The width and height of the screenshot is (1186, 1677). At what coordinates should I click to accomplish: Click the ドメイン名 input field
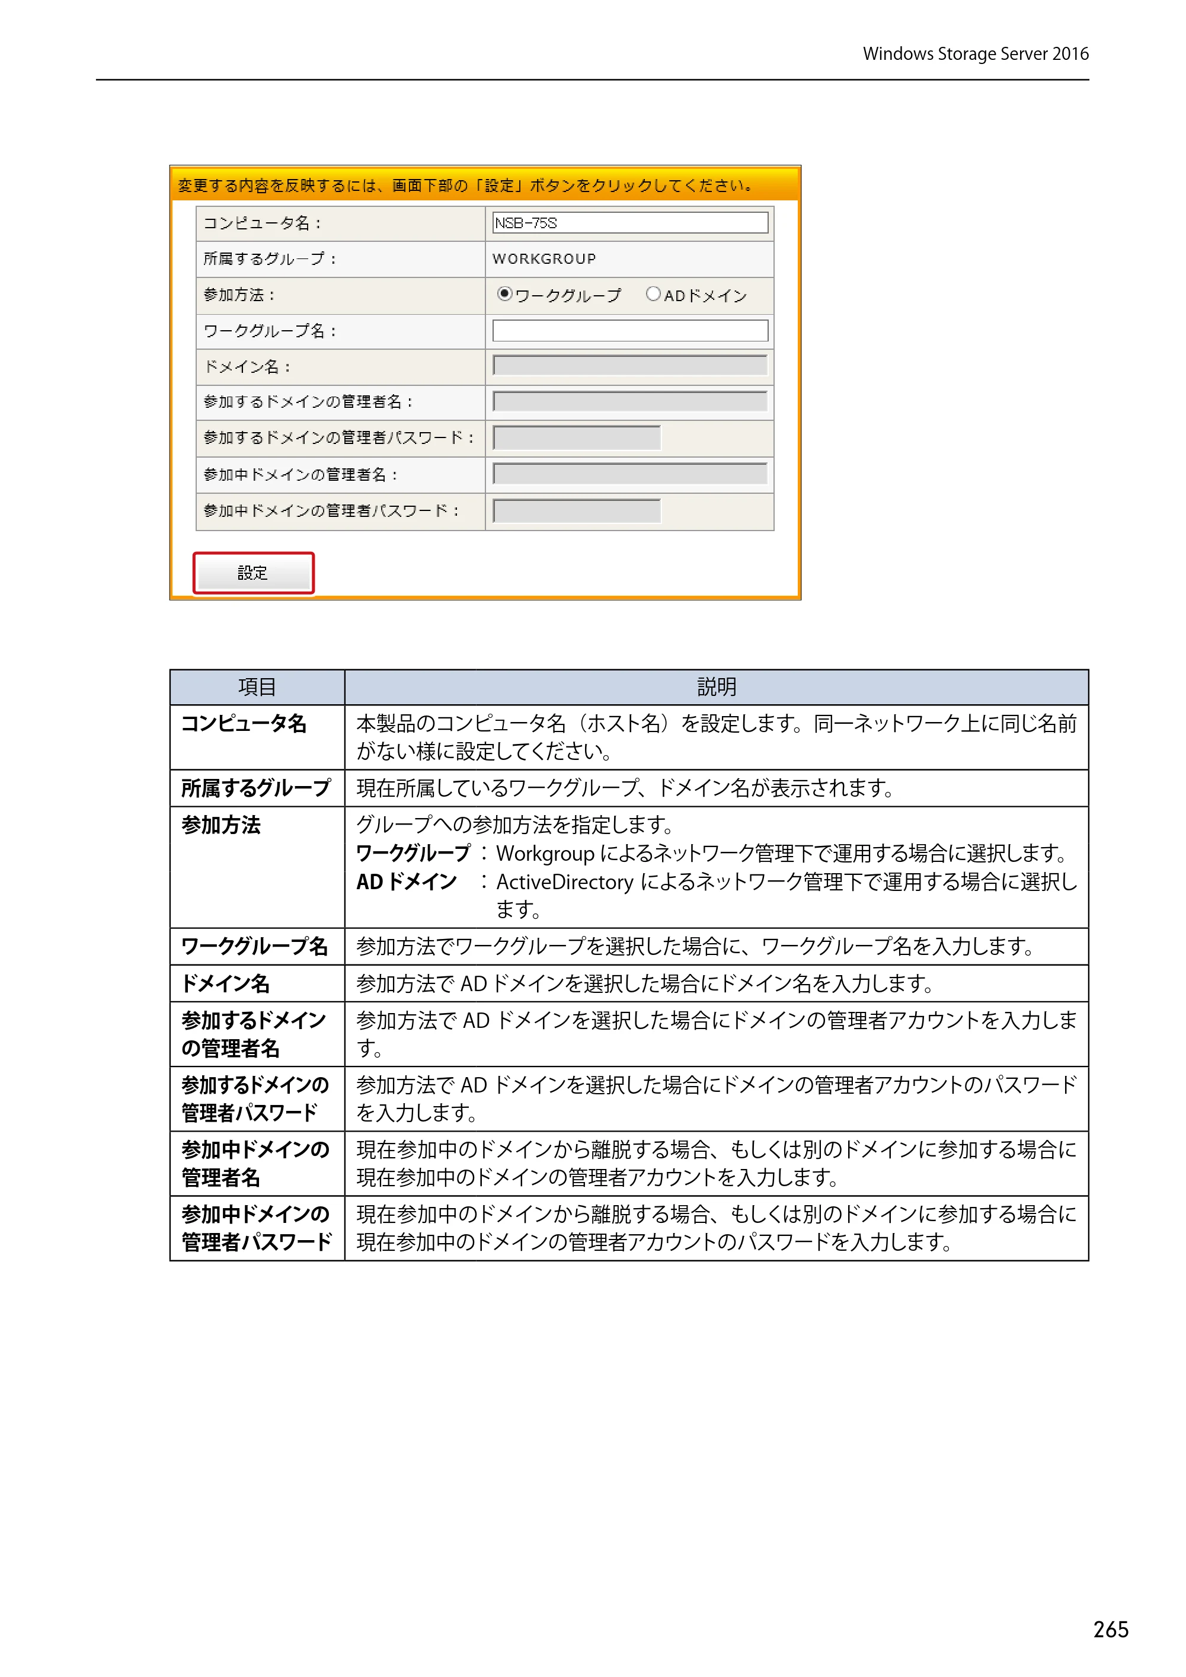click(630, 366)
